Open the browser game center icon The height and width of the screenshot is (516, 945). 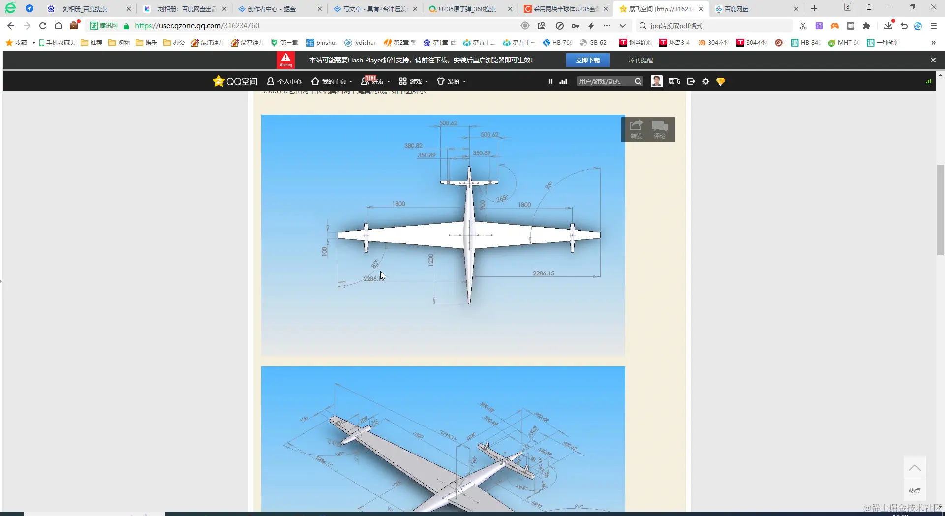point(835,26)
